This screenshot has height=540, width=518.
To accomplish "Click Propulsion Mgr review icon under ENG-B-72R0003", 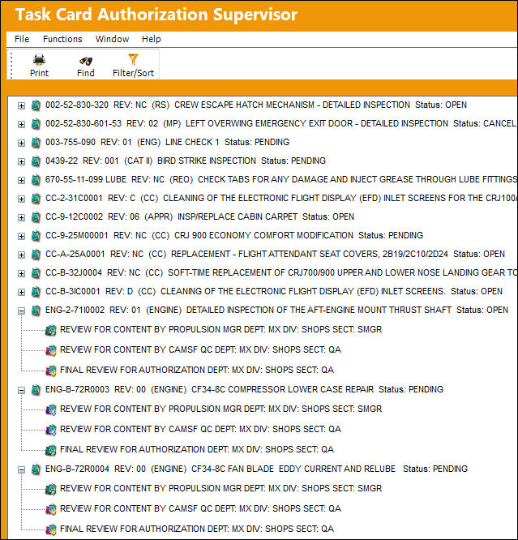I will tap(50, 409).
